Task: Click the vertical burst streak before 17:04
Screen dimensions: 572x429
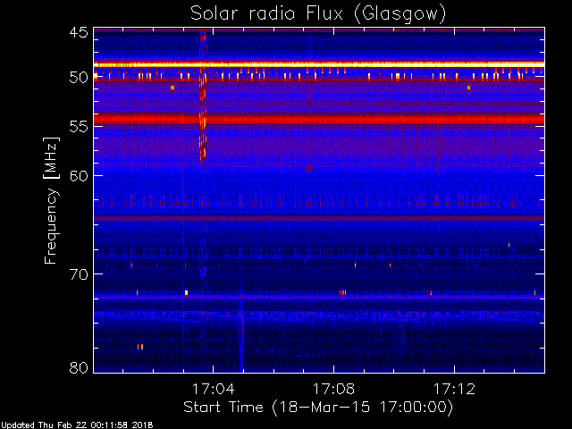Action: pos(203,98)
